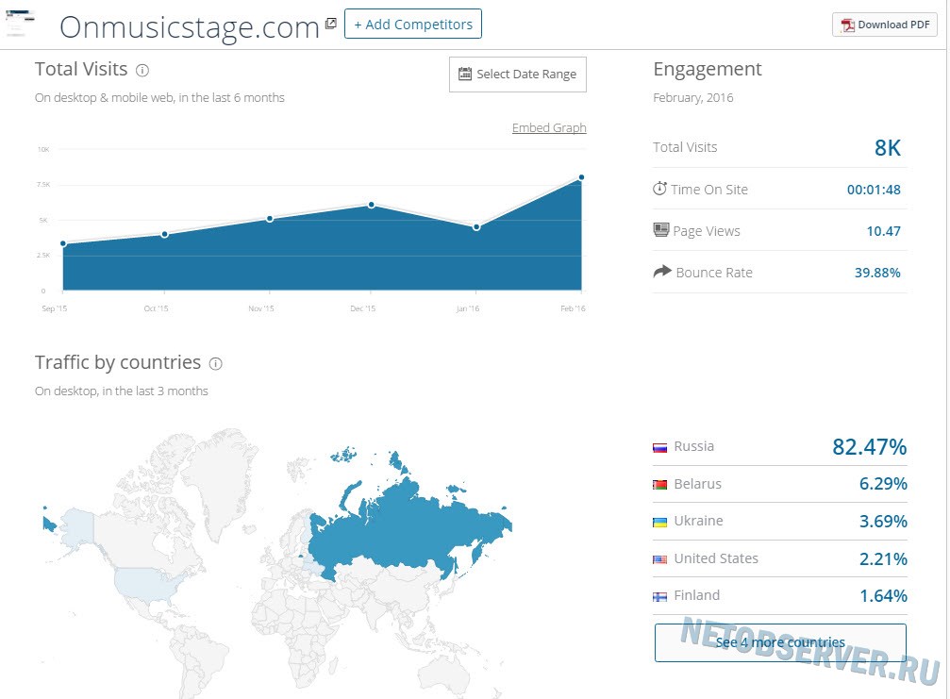Click the 8K total visits value
The height and width of the screenshot is (699, 950).
pos(888,148)
